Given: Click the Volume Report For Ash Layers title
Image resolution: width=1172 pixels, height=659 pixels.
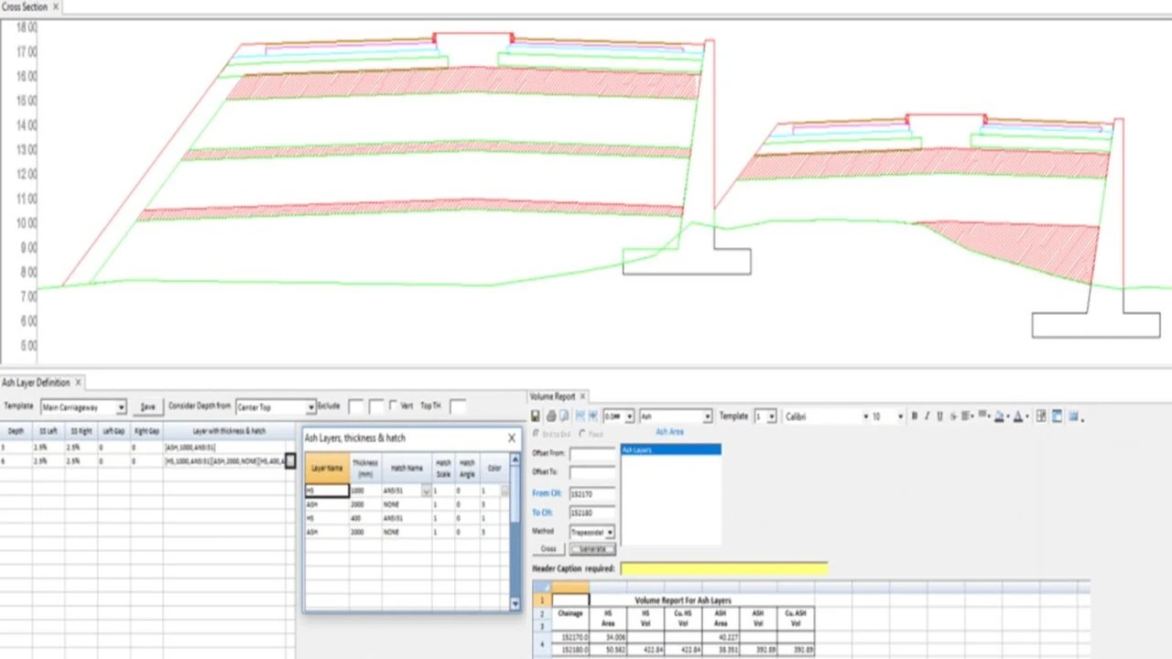Looking at the screenshot, I should click(x=683, y=600).
